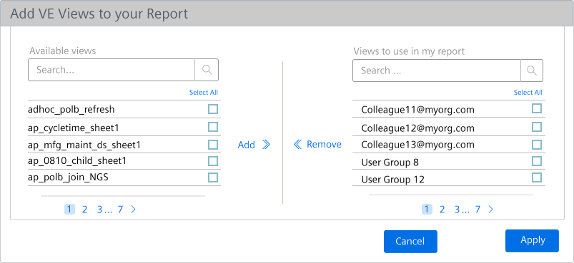Click the ap_0810_child_sheet1 row text
This screenshot has width=574, height=263.
pyautogui.click(x=77, y=161)
